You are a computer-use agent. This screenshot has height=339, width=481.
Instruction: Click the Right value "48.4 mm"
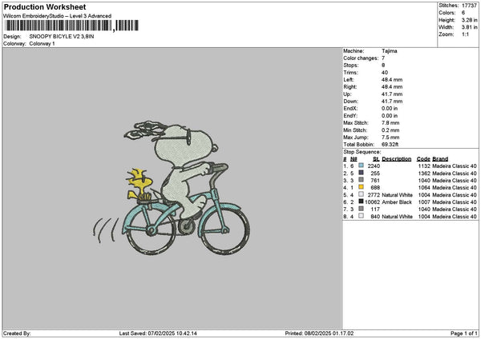click(392, 87)
